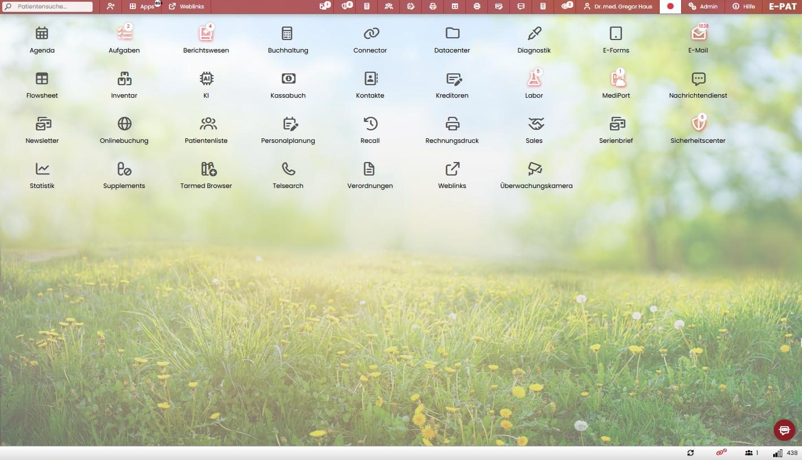Open Aufgaben task list

[124, 39]
